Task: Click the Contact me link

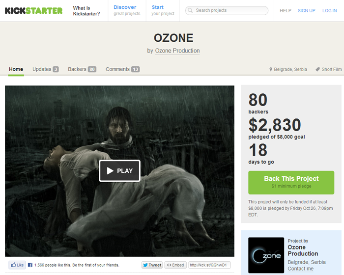Action: [300, 269]
